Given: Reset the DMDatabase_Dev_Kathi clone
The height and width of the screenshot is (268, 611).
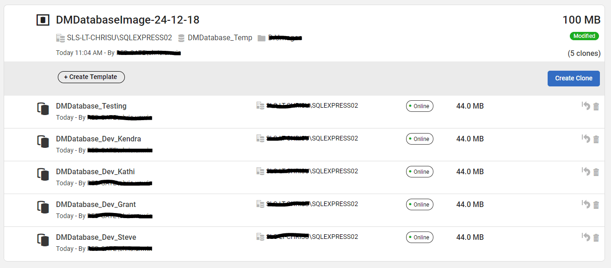Looking at the screenshot, I should click(x=586, y=172).
